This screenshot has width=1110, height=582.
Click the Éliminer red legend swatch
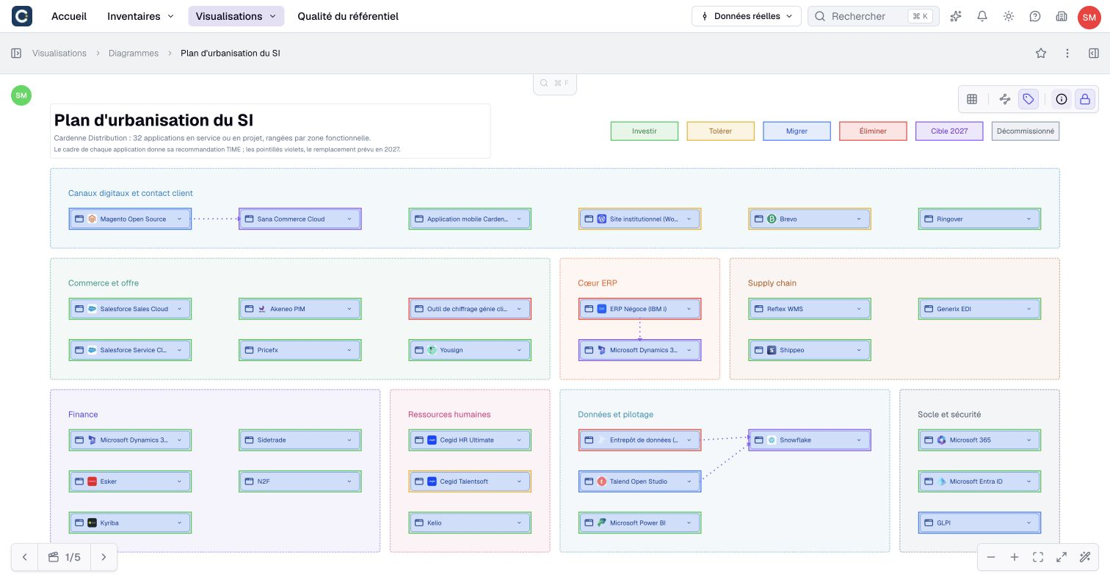coord(873,131)
